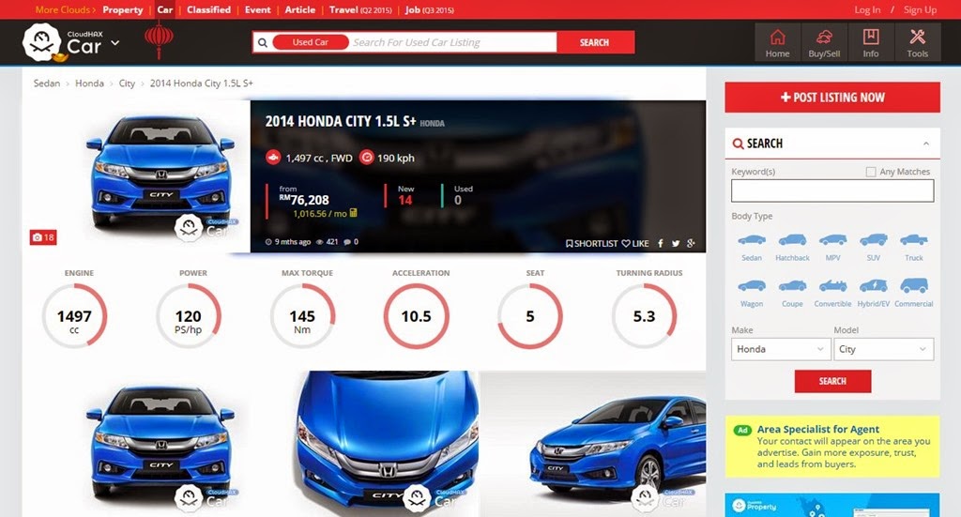Go to Honda breadcrumb

click(x=89, y=84)
